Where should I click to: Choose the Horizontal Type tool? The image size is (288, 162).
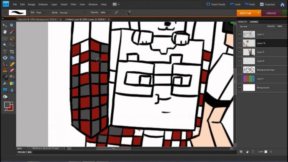click(5, 51)
